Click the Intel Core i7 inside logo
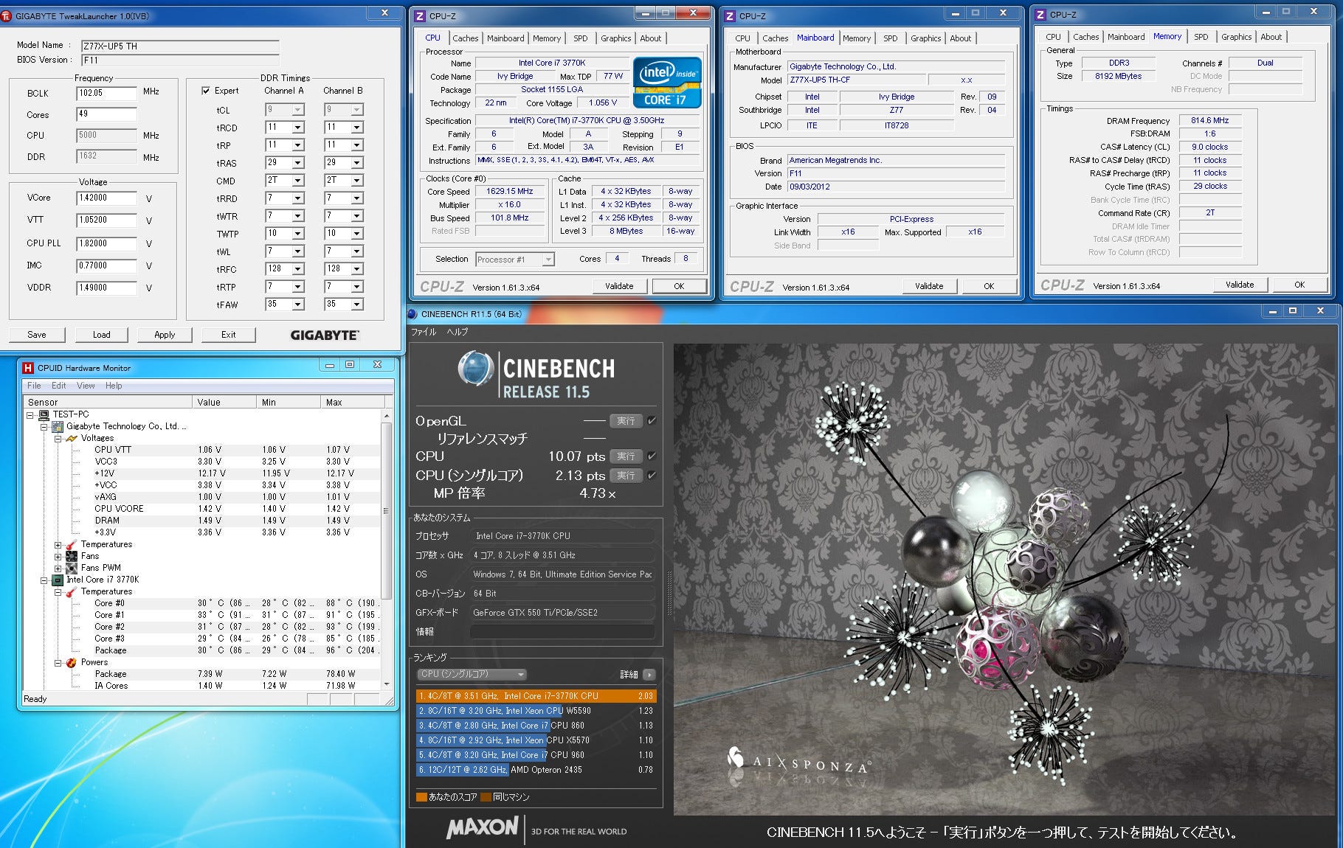 pos(667,83)
